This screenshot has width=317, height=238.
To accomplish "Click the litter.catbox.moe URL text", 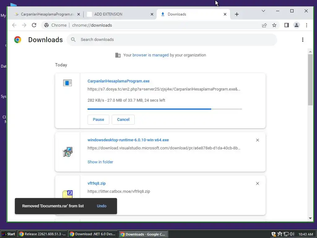I will click(x=119, y=192).
